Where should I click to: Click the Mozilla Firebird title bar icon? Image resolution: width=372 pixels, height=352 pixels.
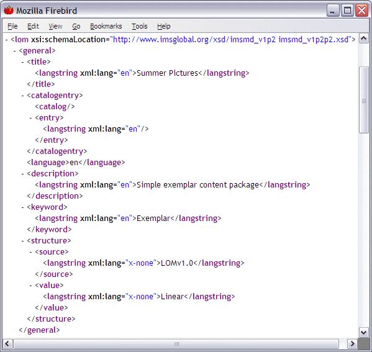coord(9,11)
